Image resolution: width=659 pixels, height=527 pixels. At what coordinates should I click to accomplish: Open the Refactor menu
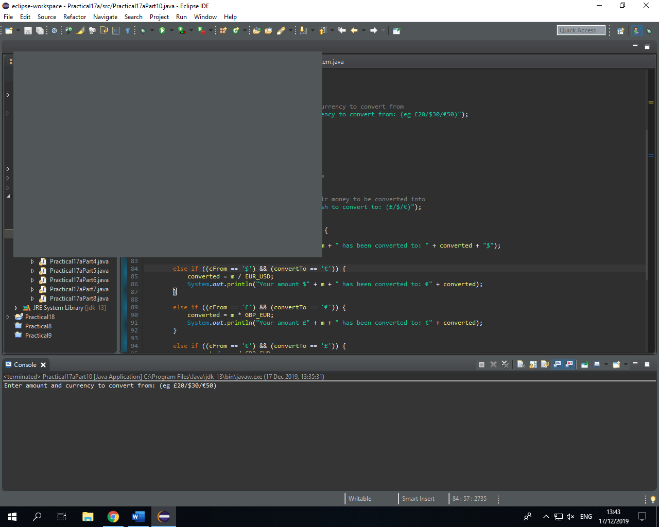75,17
